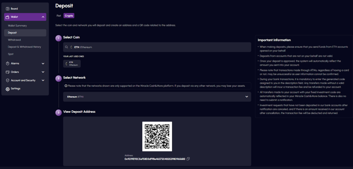Viewport: 353px width, 169px height.
Task: Open Wallet Summary in sidebar
Action: [17, 25]
